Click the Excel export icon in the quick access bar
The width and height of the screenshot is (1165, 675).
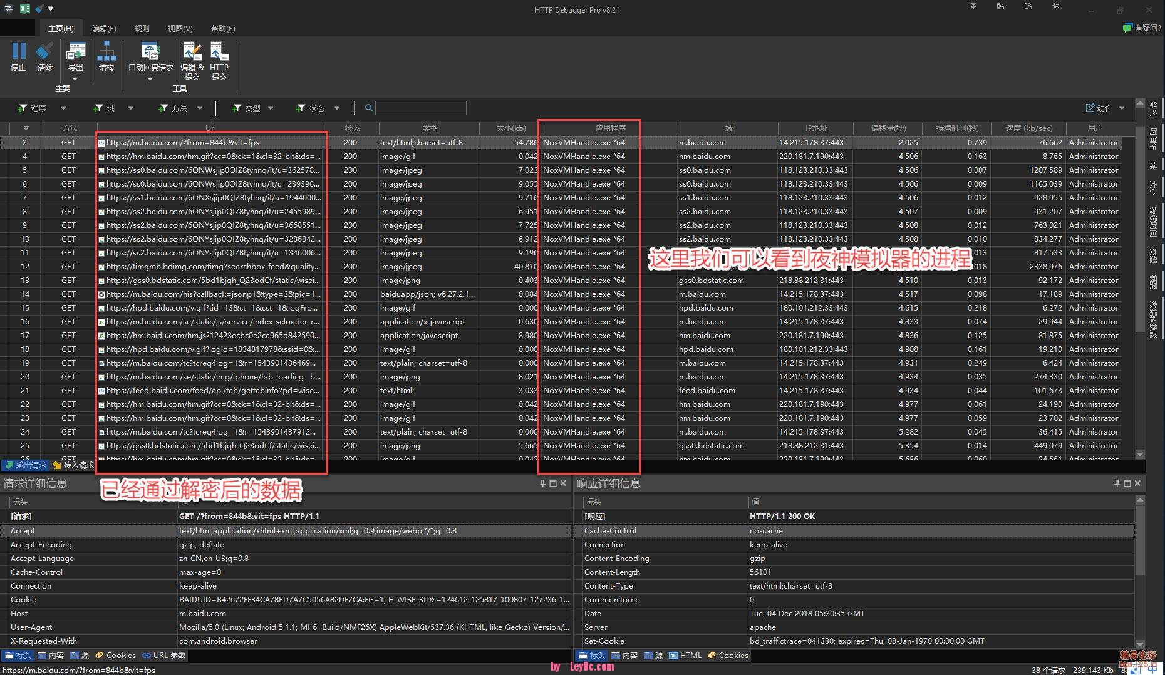click(x=24, y=9)
